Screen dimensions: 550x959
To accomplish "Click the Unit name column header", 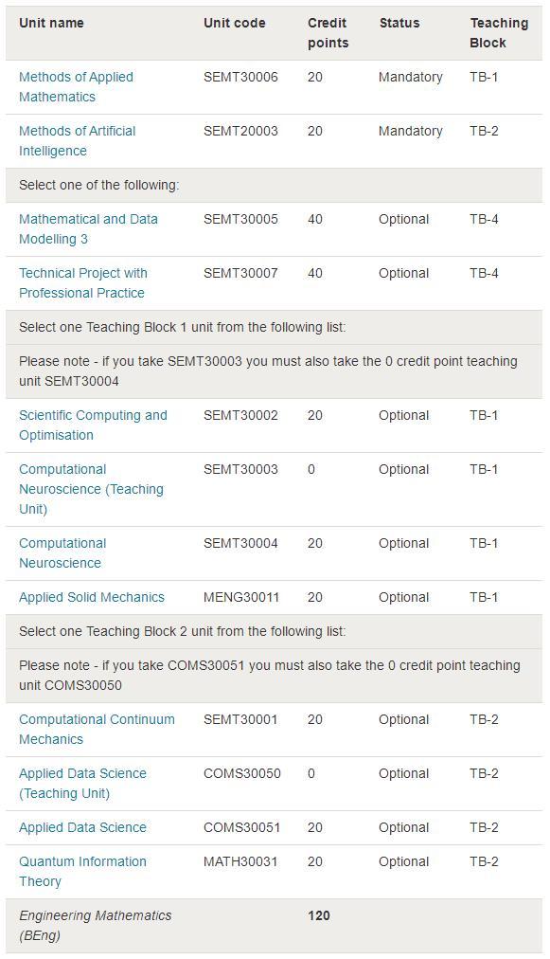I will tap(51, 24).
